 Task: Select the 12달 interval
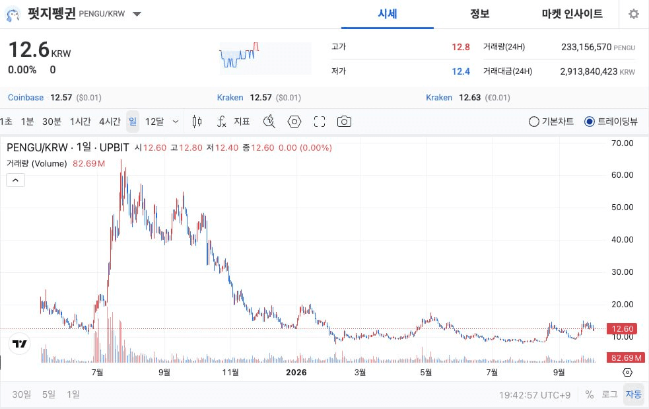(x=154, y=122)
